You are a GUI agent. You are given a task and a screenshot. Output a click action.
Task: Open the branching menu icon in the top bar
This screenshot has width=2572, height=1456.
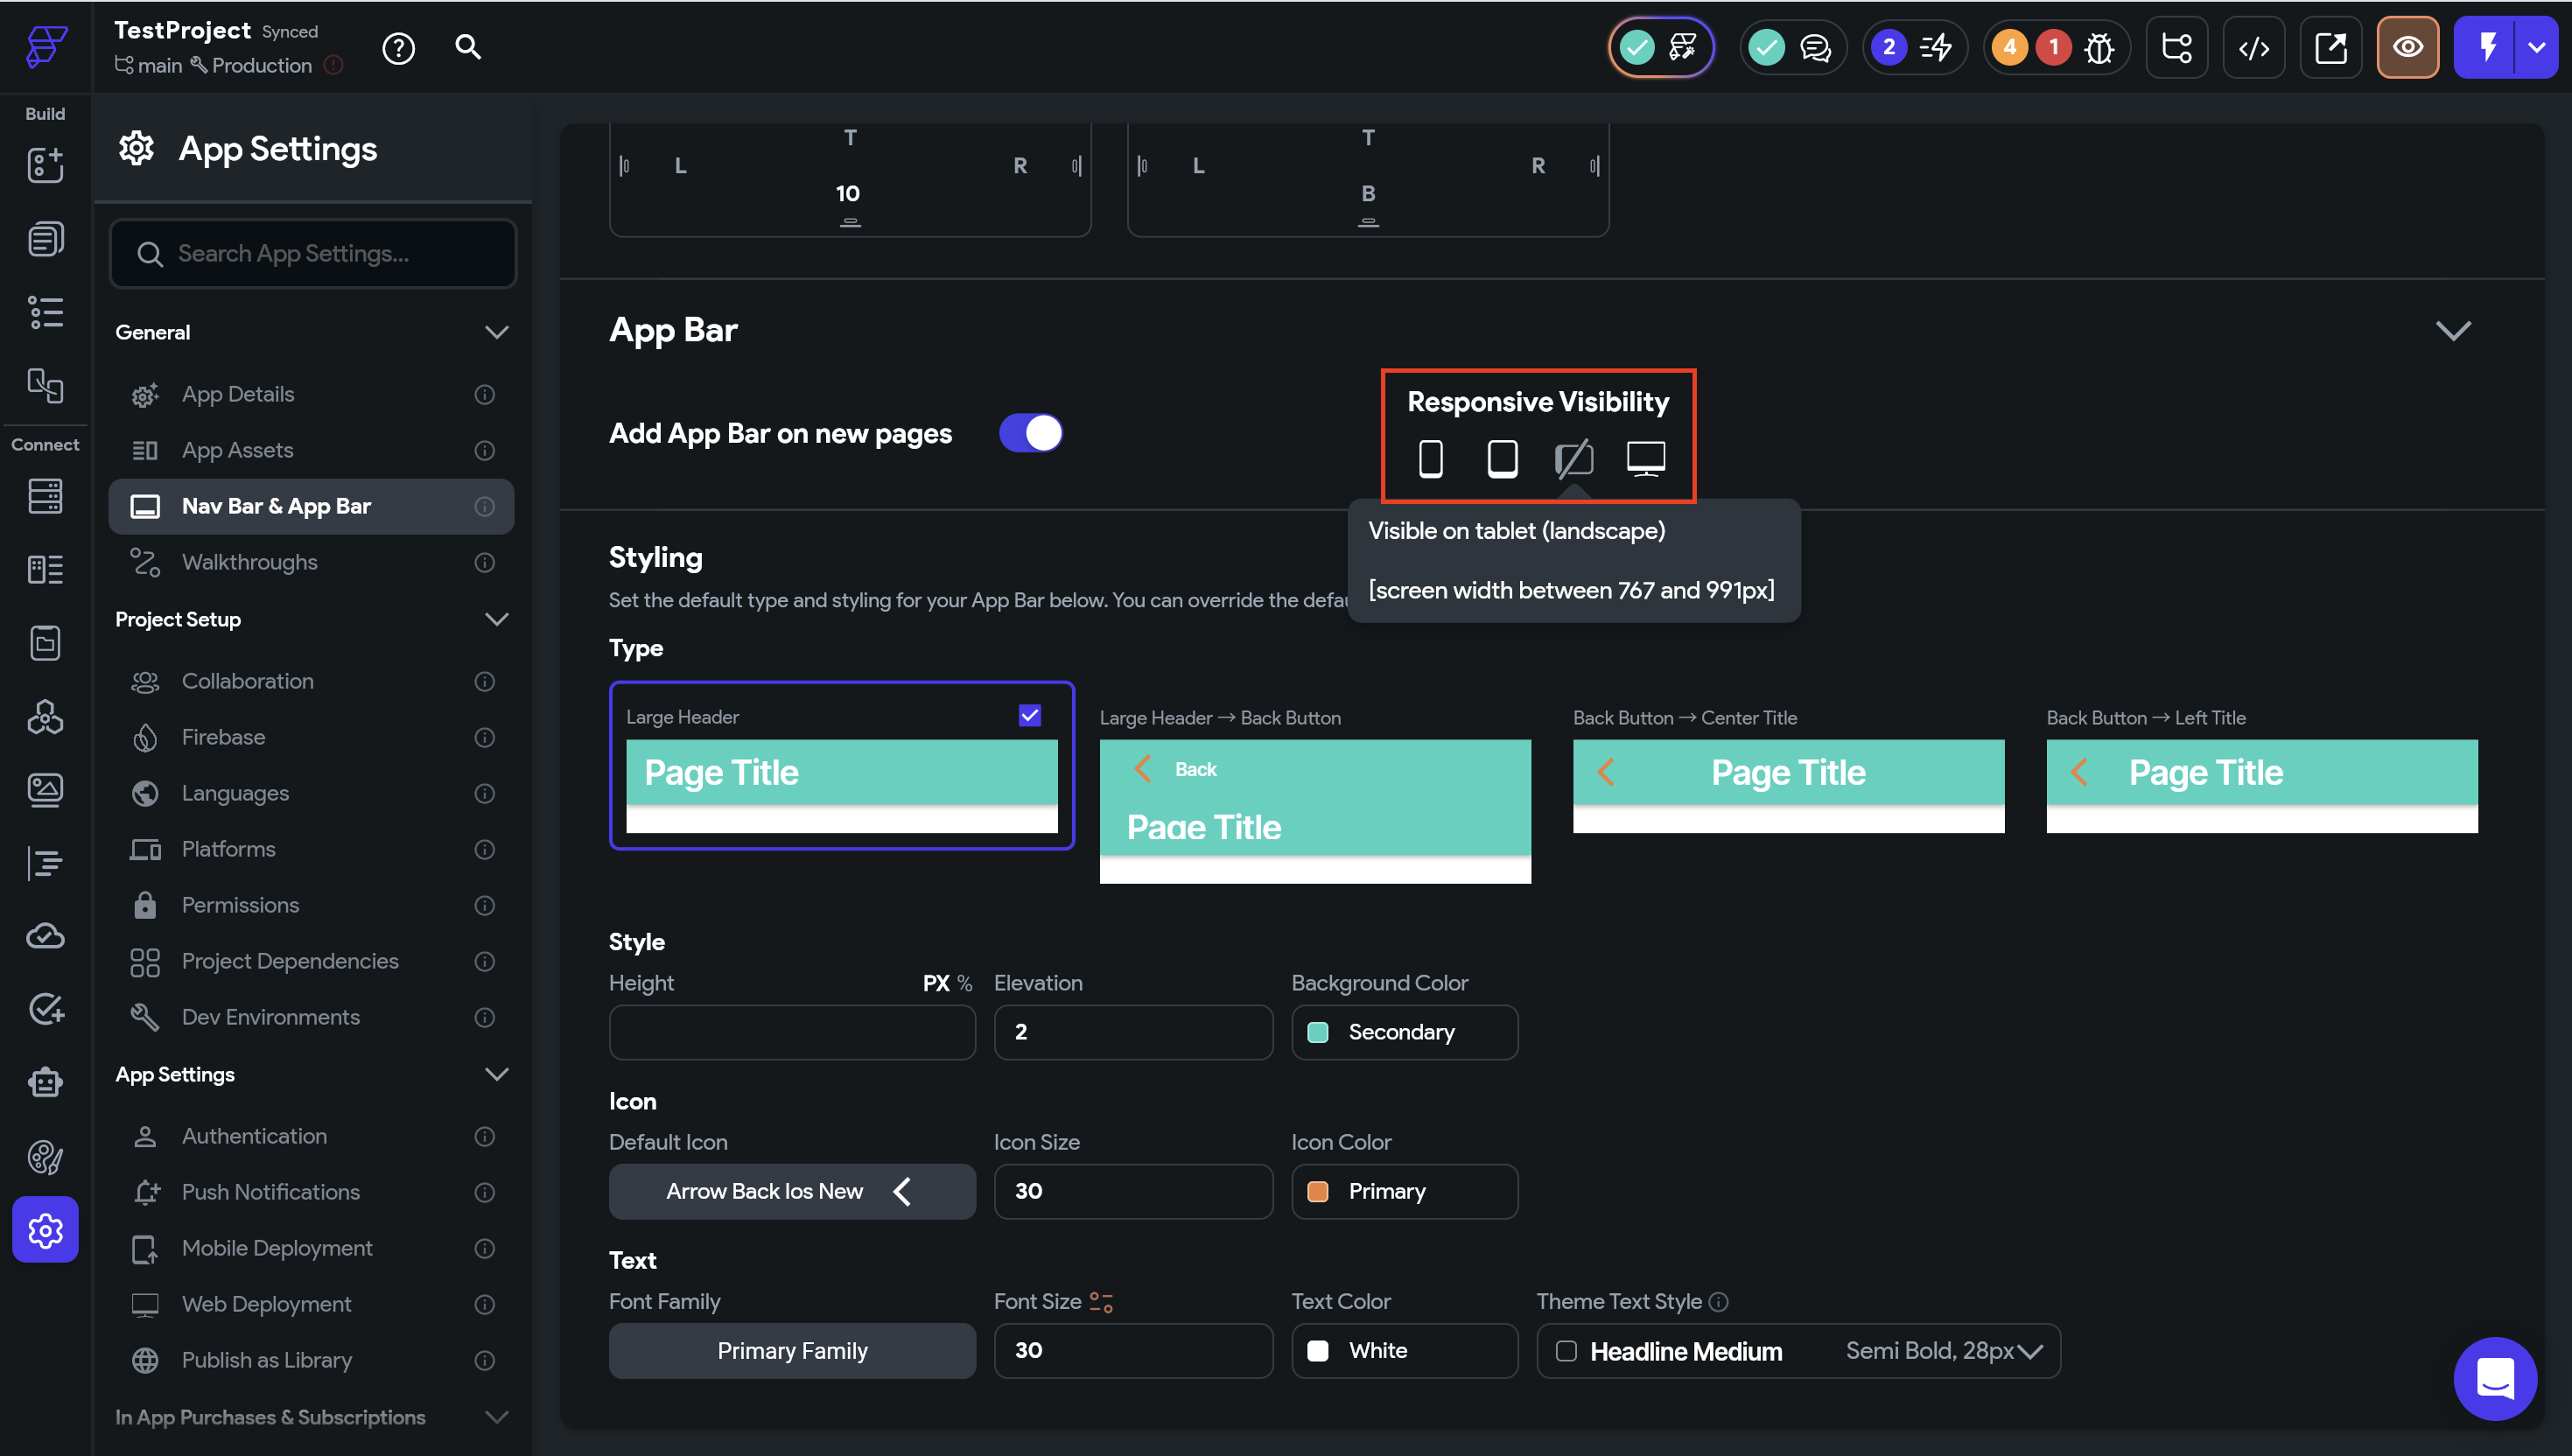tap(2176, 48)
